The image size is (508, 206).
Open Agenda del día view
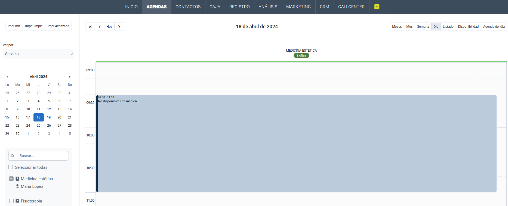[494, 27]
